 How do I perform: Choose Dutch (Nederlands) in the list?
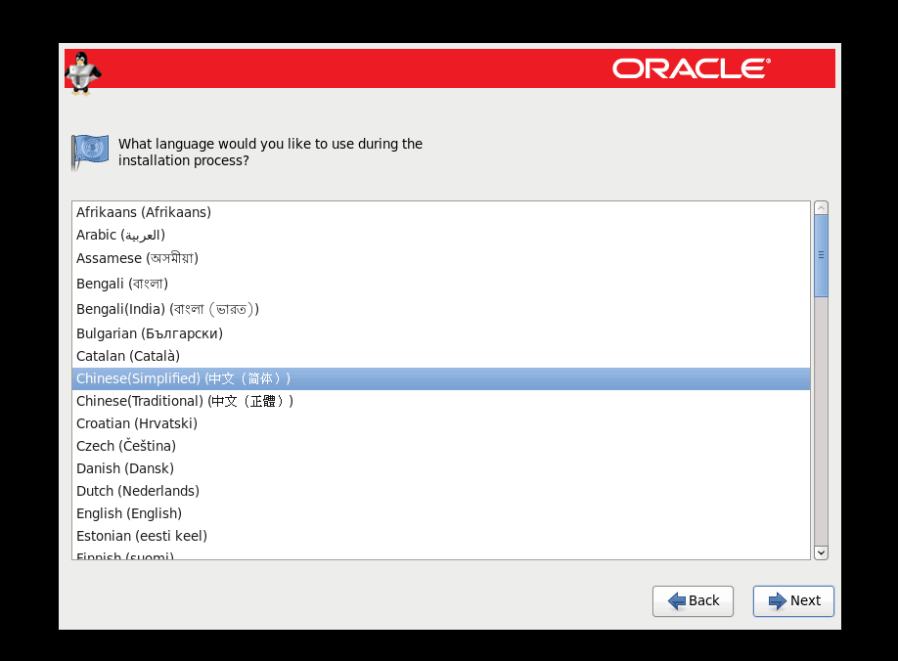point(138,491)
